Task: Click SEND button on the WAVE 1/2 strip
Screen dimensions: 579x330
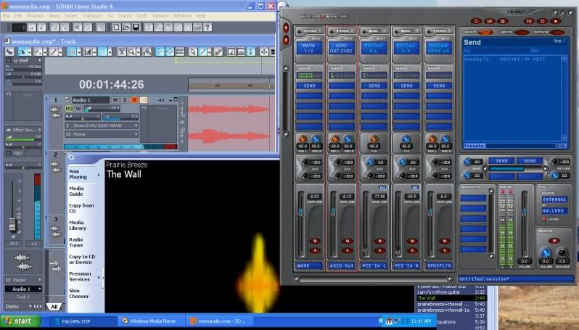Action: [x=308, y=85]
